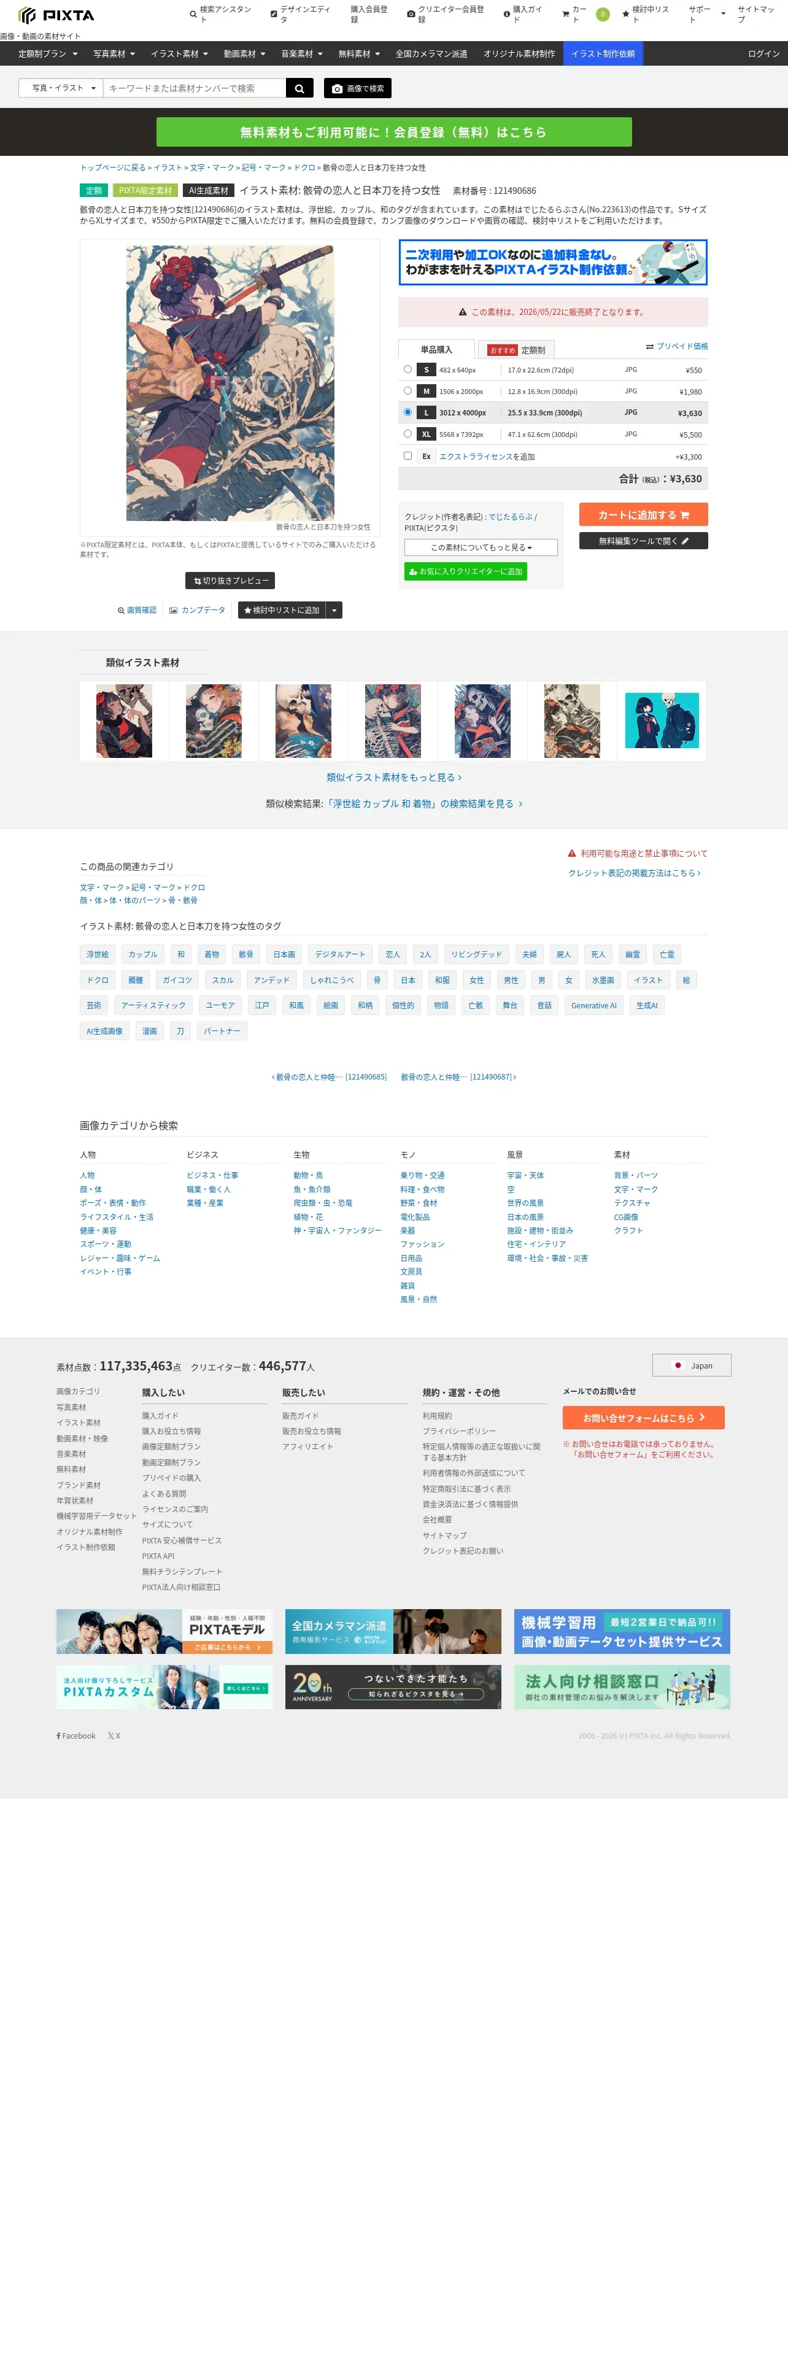
Task: Open the first similar illustration thumbnail
Action: click(124, 721)
